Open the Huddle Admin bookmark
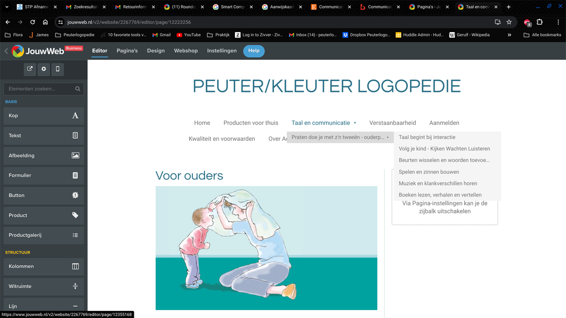The width and height of the screenshot is (566, 318). [x=419, y=35]
